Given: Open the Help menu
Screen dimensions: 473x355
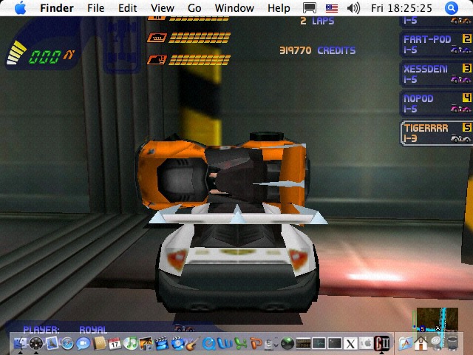Looking at the screenshot, I should [279, 8].
